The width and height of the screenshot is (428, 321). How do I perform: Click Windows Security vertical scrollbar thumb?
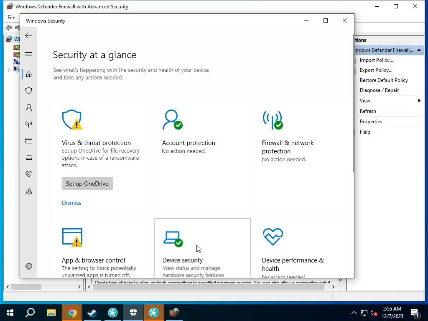353,103
